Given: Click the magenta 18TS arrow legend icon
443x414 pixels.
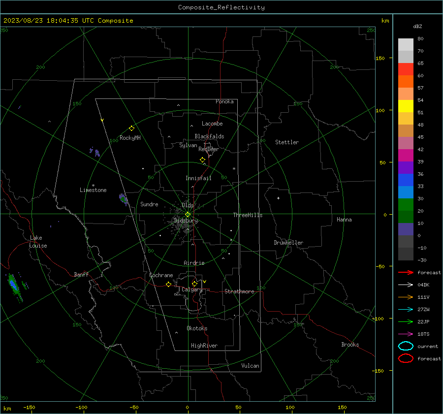Looking at the screenshot, I should point(406,334).
